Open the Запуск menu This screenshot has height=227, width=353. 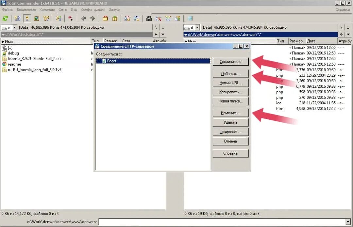115,9
